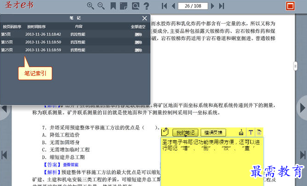Select option A. 降低工程造价
Viewport: 307px width, 186px height.
click(61, 135)
